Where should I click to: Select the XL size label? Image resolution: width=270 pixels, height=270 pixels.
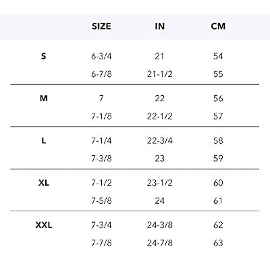pyautogui.click(x=43, y=183)
